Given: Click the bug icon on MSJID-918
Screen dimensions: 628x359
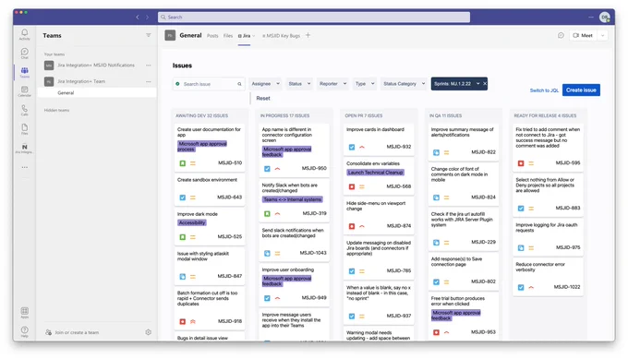Looking at the screenshot, I should point(183,321).
